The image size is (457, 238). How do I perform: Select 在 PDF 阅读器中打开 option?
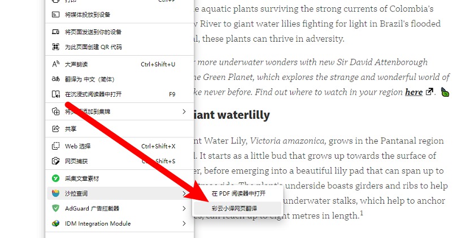pyautogui.click(x=237, y=194)
